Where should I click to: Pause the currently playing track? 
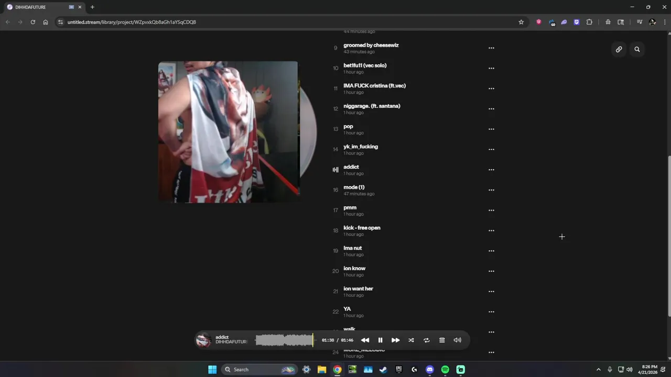tap(380, 340)
